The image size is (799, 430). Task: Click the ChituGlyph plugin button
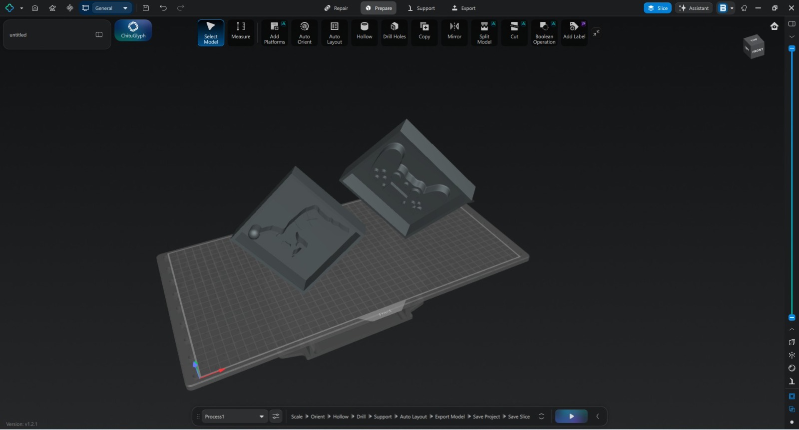[133, 30]
